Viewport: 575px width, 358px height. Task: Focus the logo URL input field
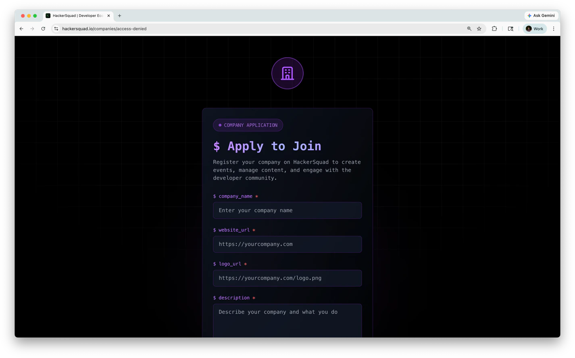[x=287, y=278]
